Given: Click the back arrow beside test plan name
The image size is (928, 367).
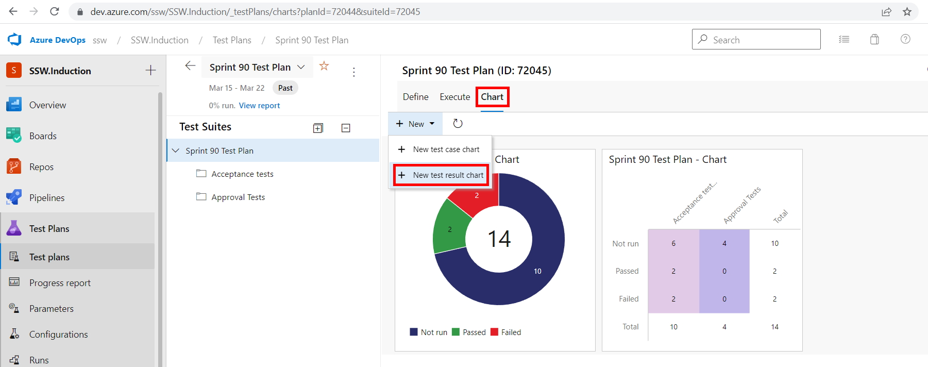Looking at the screenshot, I should pos(190,66).
